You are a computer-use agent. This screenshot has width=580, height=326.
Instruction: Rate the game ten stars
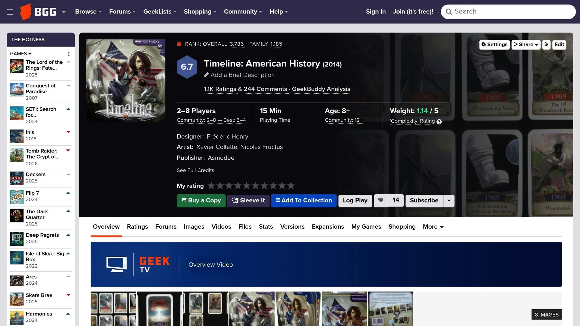[x=291, y=186]
